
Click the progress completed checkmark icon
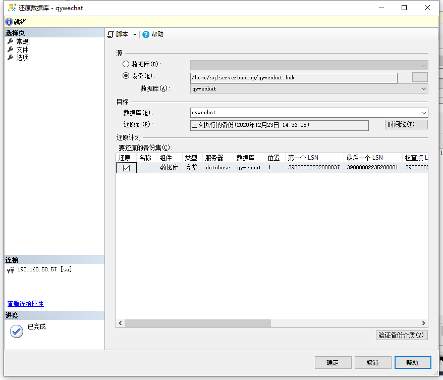[x=17, y=331]
